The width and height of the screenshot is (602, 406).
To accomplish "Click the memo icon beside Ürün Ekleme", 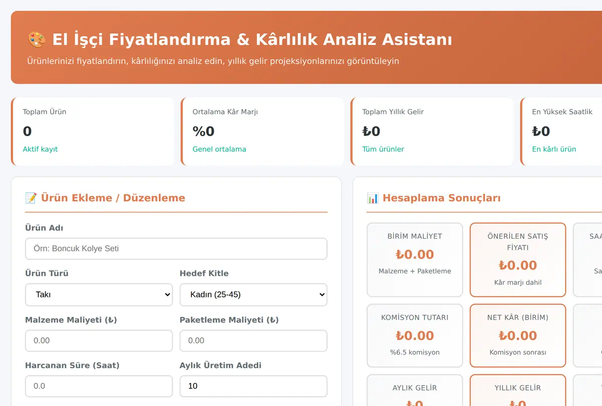I will [x=31, y=198].
